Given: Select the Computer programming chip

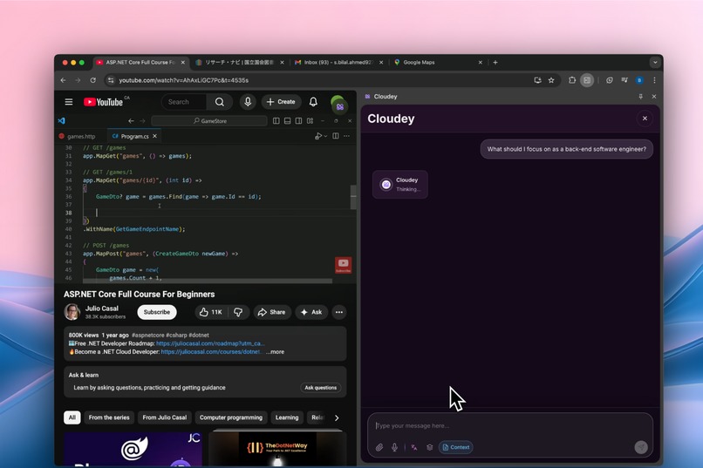Looking at the screenshot, I should (231, 417).
